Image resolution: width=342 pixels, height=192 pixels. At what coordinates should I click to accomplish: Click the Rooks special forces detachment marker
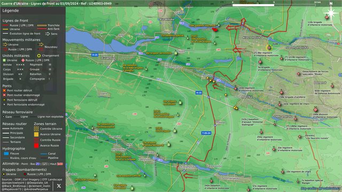pos(299,74)
